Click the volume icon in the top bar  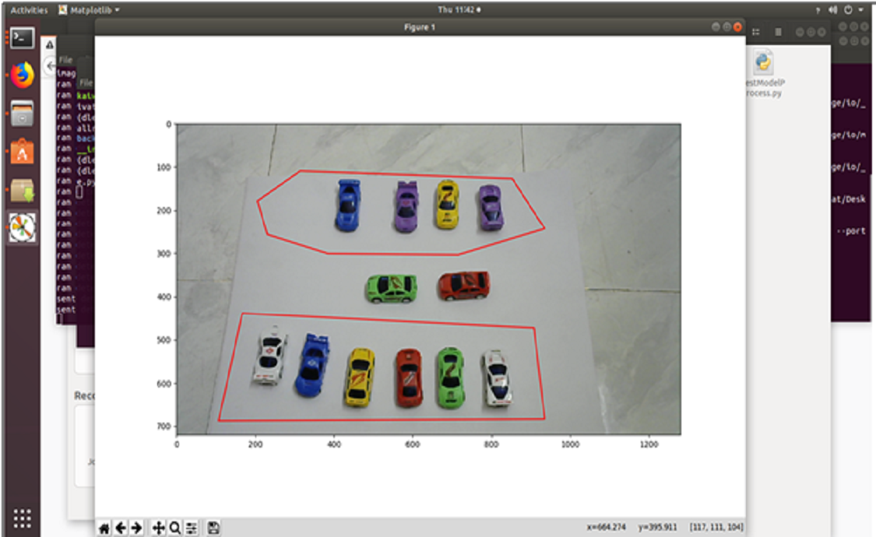point(832,10)
